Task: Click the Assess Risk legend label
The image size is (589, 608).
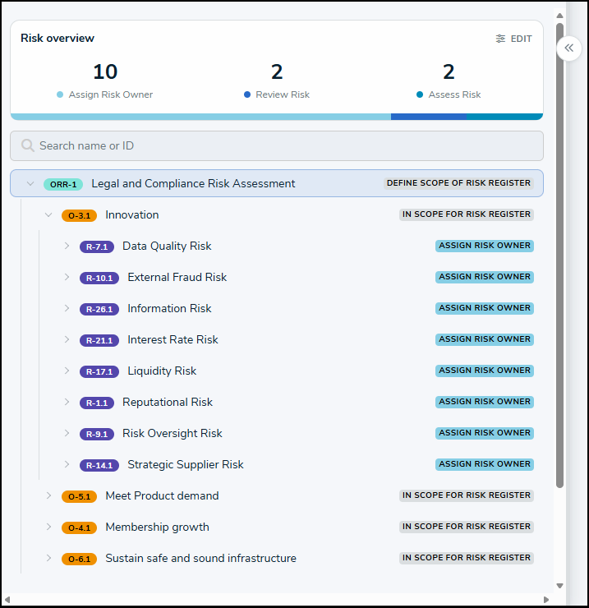Action: (x=454, y=94)
